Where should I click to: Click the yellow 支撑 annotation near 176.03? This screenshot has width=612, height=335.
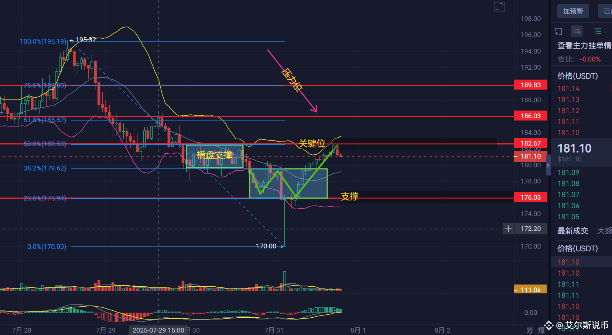[x=349, y=196]
